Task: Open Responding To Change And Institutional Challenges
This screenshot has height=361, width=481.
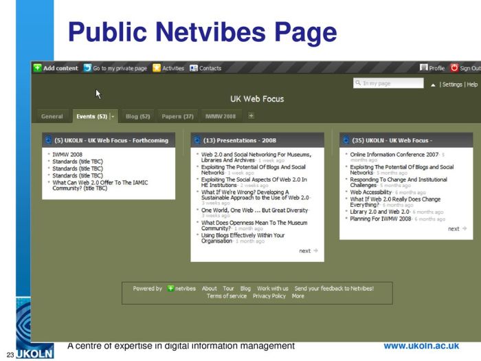Action: (399, 182)
